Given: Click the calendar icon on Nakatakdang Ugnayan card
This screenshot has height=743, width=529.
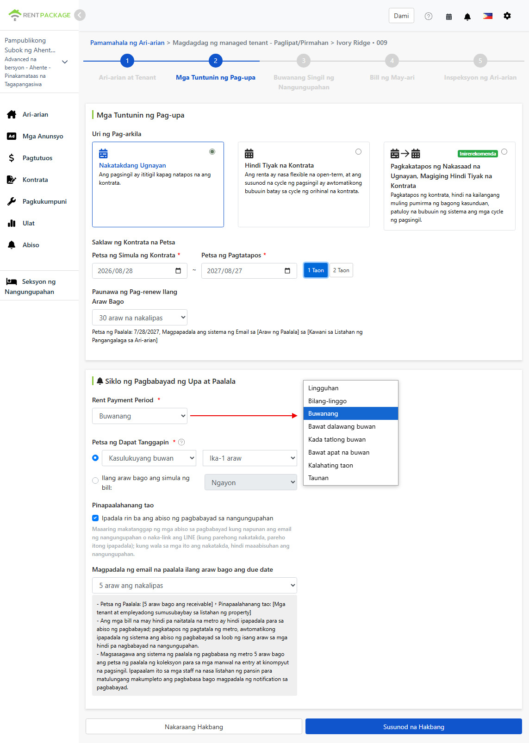Looking at the screenshot, I should pos(103,153).
